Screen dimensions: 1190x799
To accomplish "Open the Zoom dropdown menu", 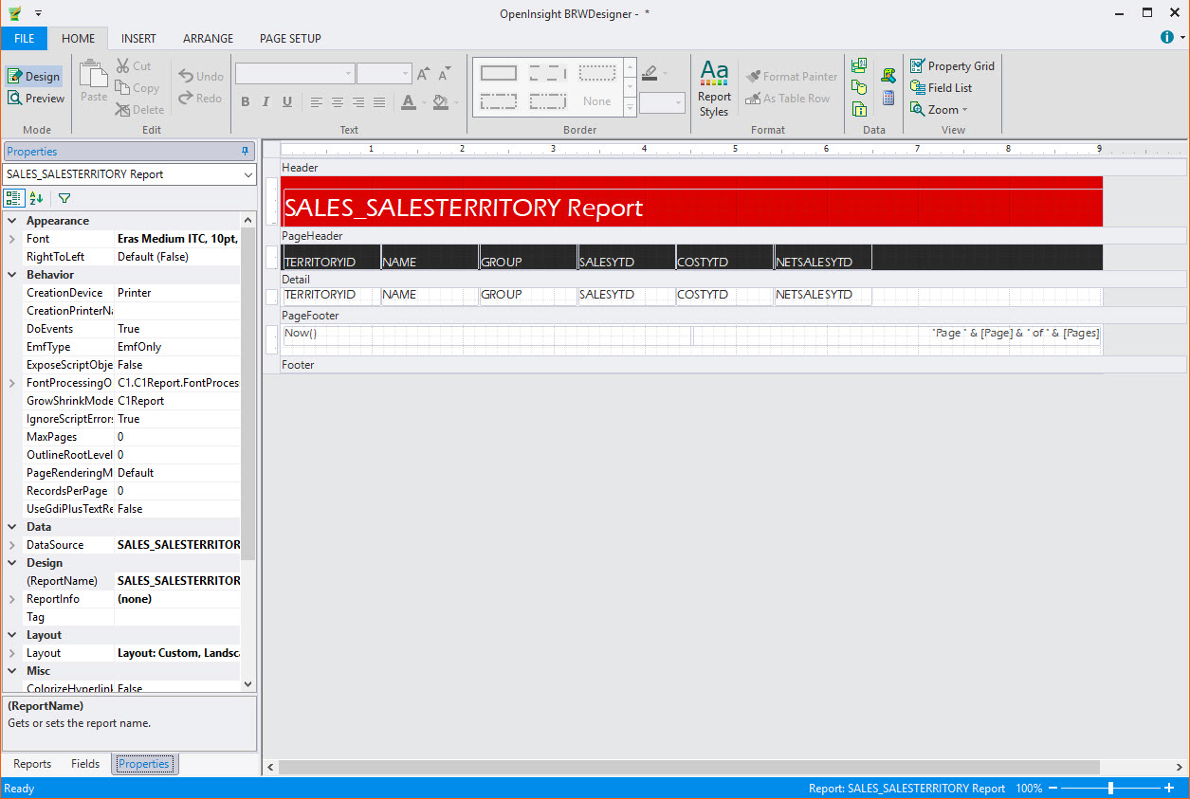I will click(x=939, y=110).
